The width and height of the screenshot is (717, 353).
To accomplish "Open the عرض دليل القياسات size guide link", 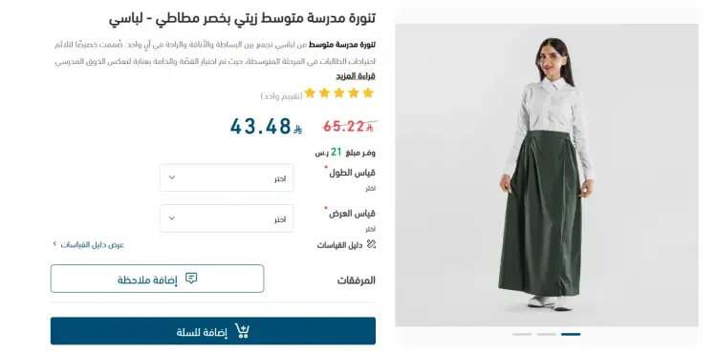I will point(92,244).
